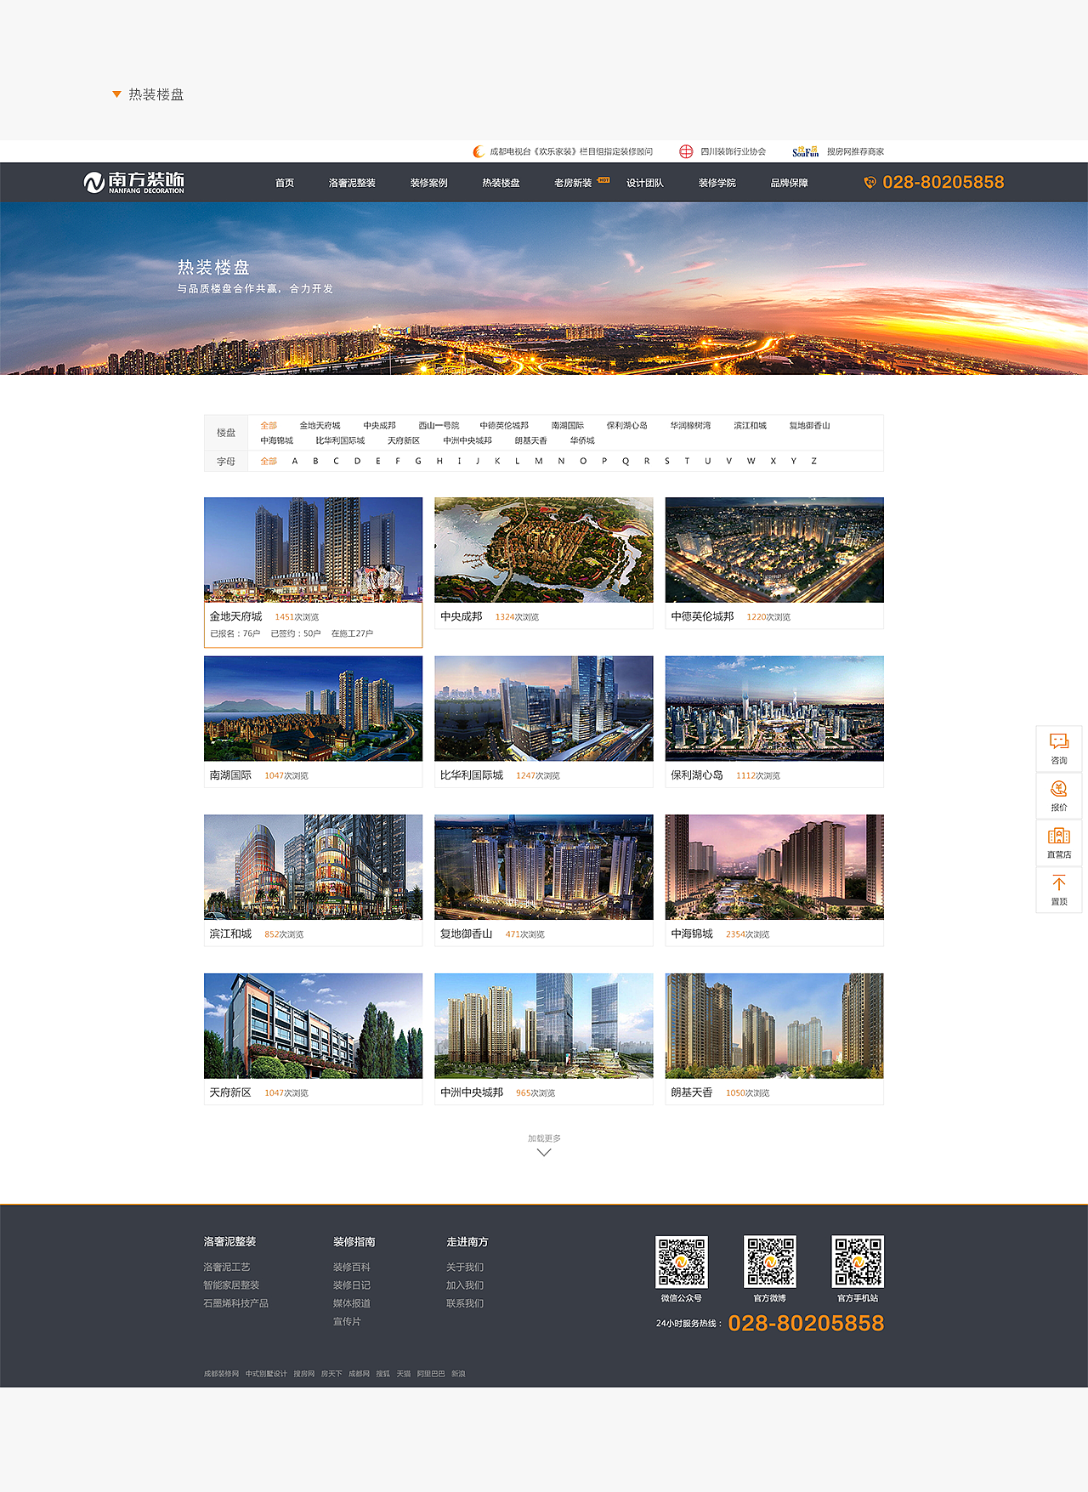Screen dimensions: 1088x1492
Task: Open the 中海锦城 property image
Action: click(x=774, y=867)
